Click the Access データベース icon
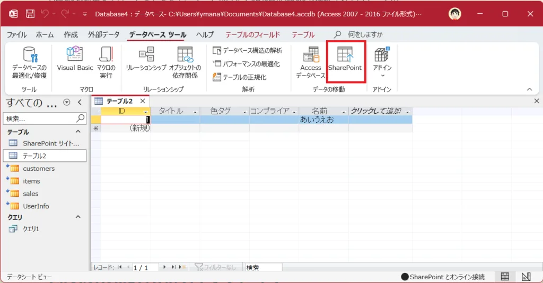Screen dimensions: 543x283 311,62
